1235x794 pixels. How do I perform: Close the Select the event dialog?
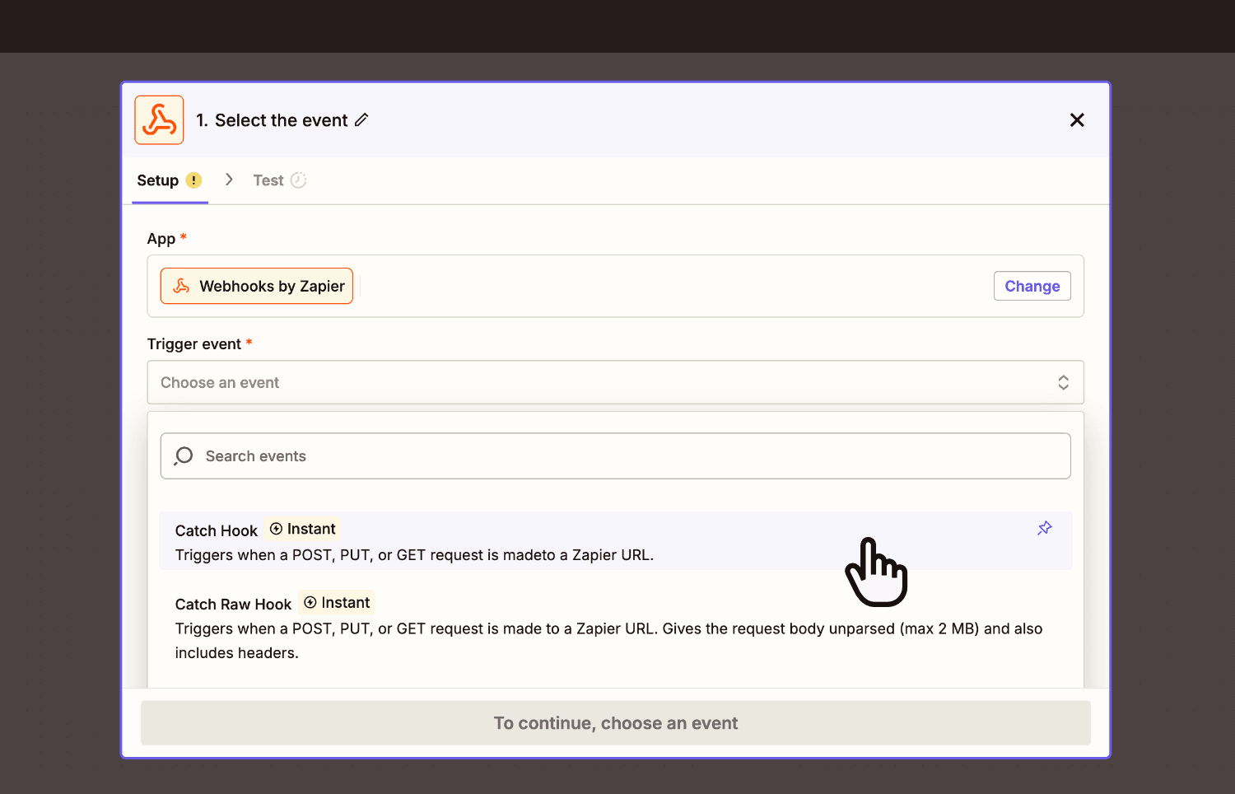point(1077,120)
